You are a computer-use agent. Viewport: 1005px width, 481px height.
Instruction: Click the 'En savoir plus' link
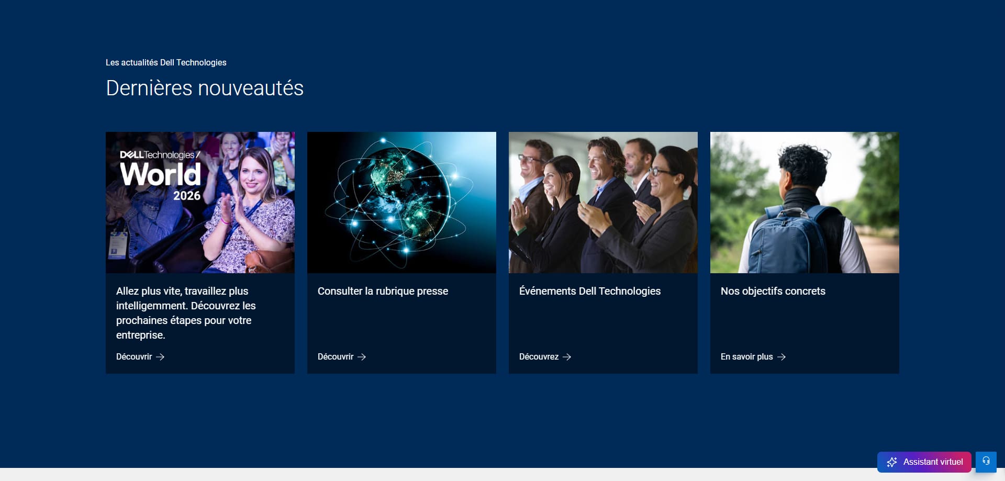[753, 356]
